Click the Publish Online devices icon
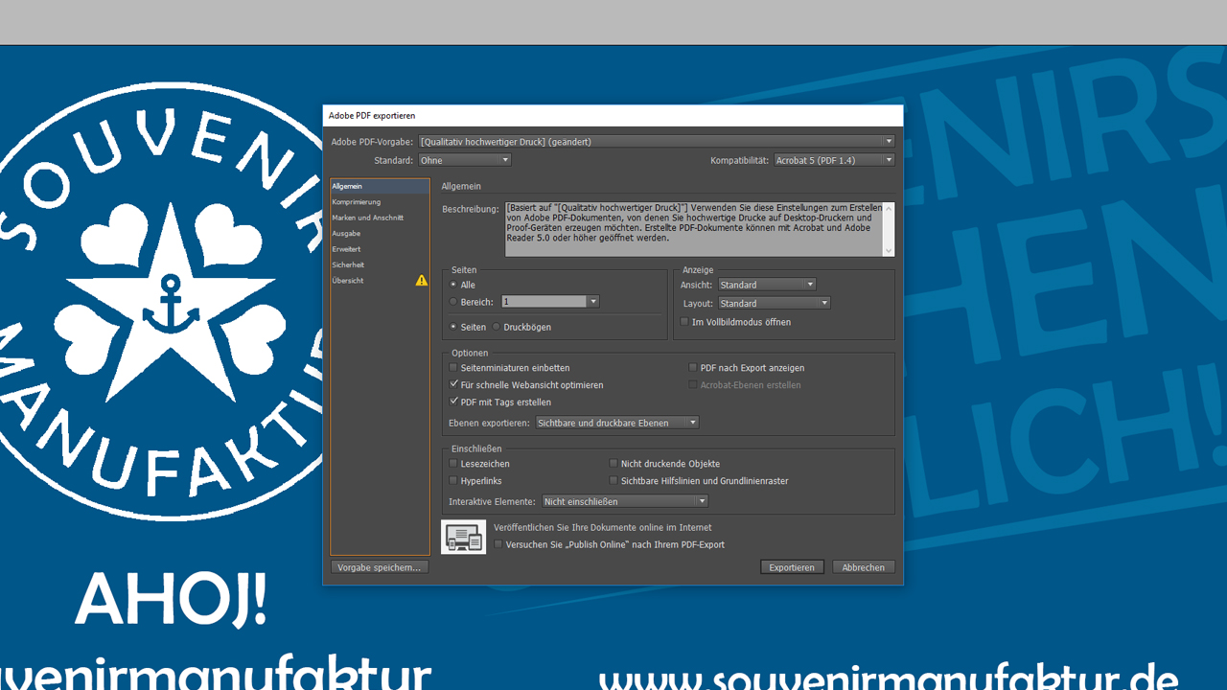 (x=464, y=537)
